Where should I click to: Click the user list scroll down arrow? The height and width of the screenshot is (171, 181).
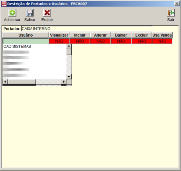(x=69, y=77)
